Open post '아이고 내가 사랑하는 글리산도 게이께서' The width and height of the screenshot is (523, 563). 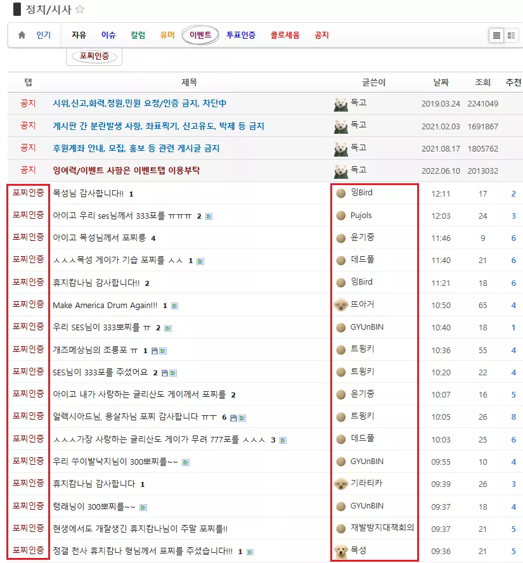point(139,394)
